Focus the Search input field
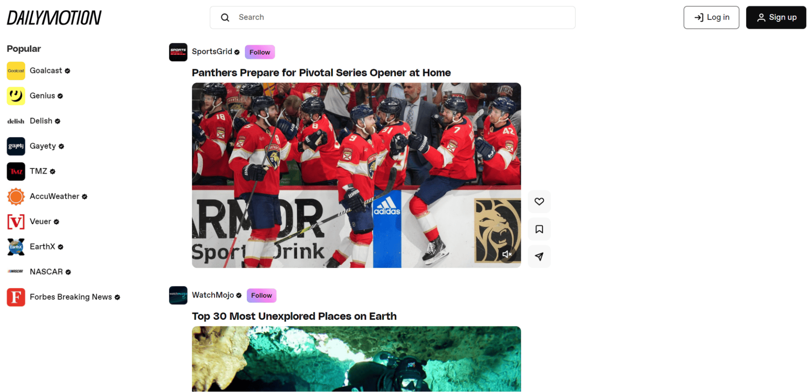The height and width of the screenshot is (392, 809). point(392,17)
